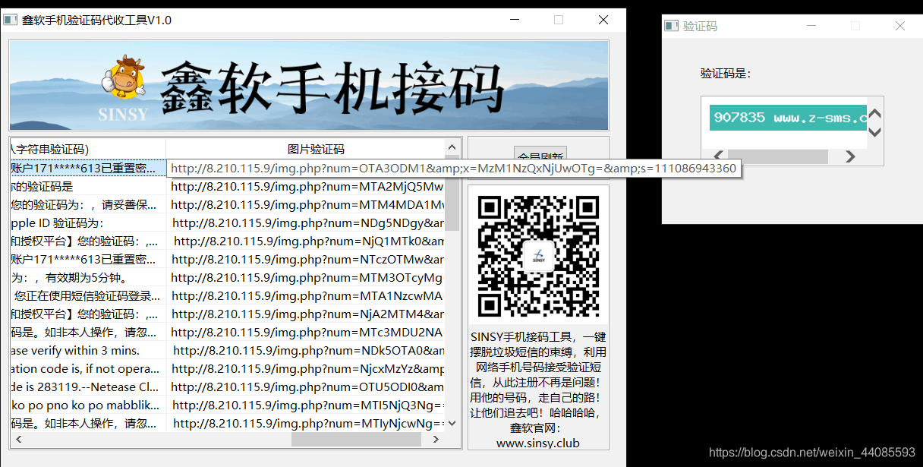The image size is (923, 467).
Task: Click the refresh button above the QR code
Action: pyautogui.click(x=539, y=152)
